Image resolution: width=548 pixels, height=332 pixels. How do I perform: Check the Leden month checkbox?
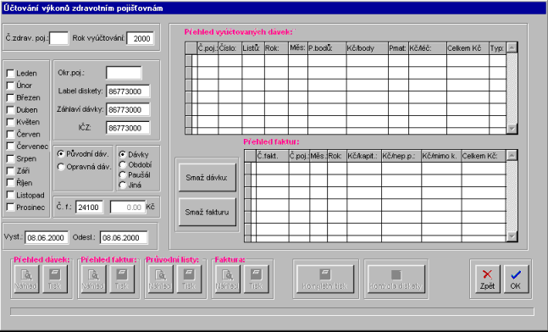click(x=10, y=74)
